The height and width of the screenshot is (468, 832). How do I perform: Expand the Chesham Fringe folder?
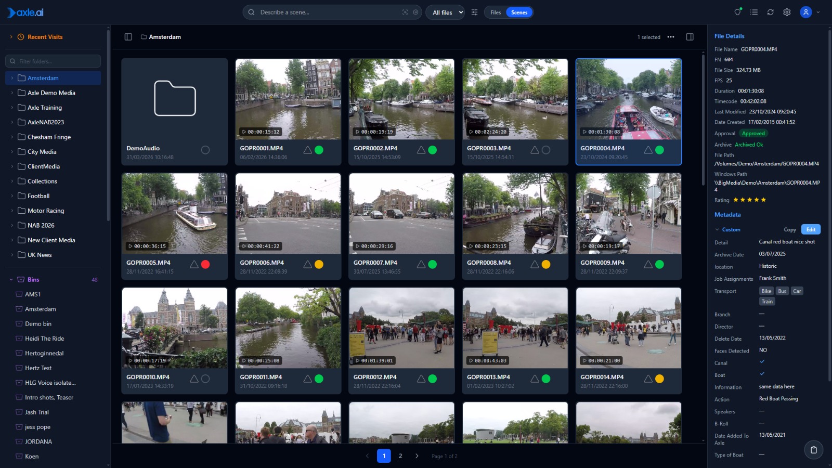coord(12,137)
